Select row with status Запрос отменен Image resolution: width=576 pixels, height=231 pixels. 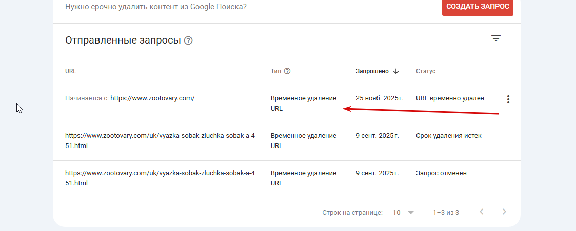[287, 179]
